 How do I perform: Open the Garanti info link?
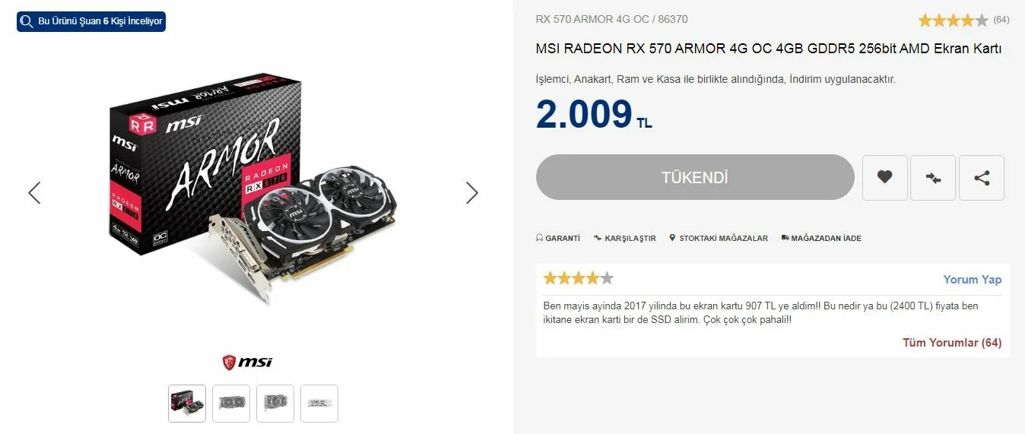coord(558,238)
